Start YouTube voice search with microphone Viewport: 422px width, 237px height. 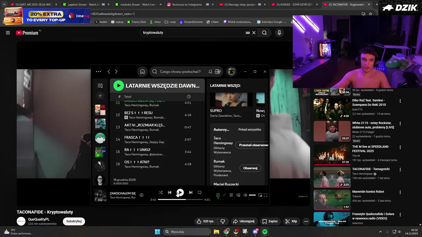click(279, 33)
